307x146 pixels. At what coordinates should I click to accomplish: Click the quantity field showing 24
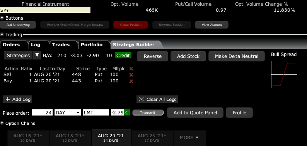point(42,113)
